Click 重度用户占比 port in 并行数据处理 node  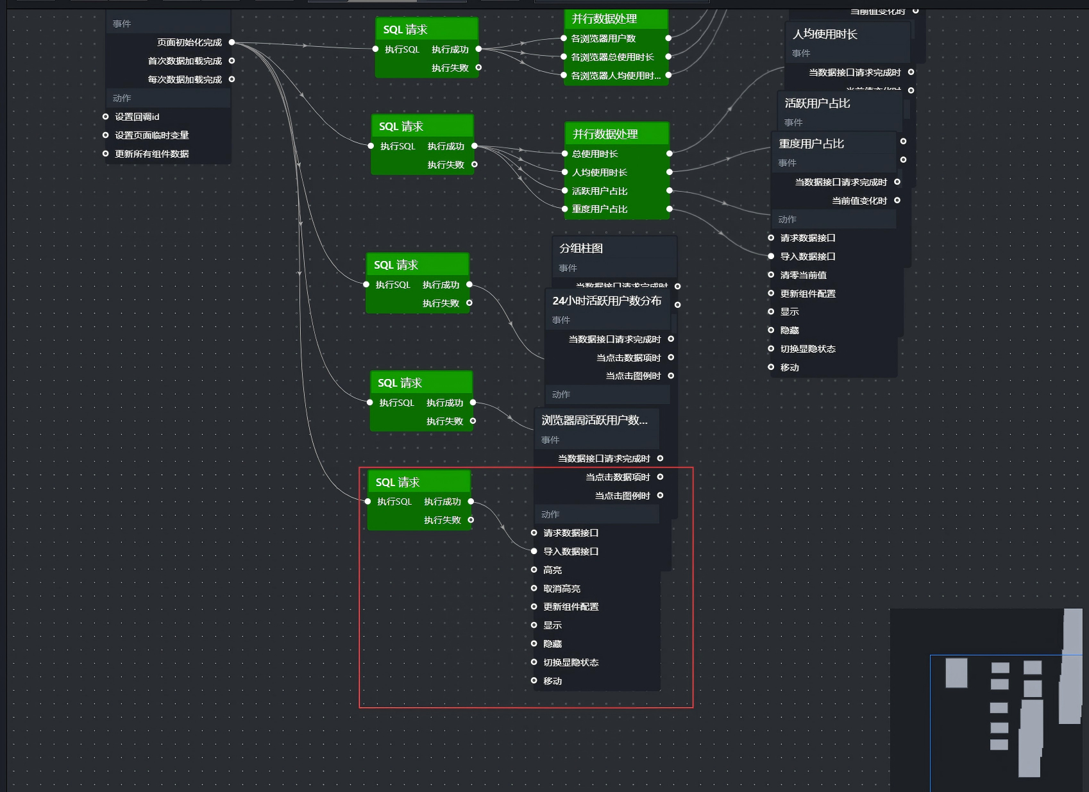click(600, 209)
